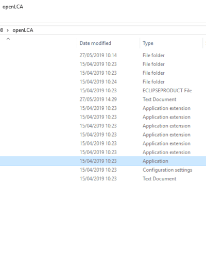
Task: Click the highlighted Application file row
Action: (x=103, y=161)
